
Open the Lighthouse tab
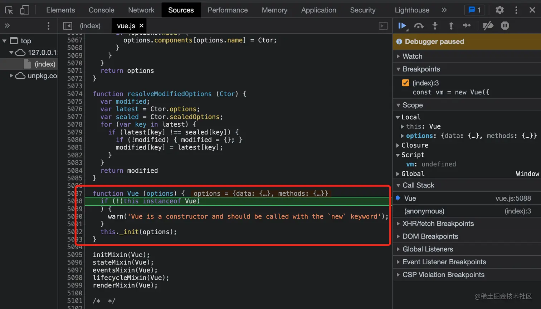point(412,10)
